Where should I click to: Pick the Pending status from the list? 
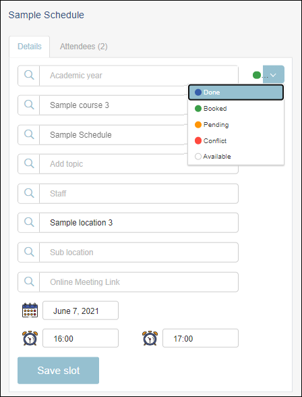(x=236, y=124)
